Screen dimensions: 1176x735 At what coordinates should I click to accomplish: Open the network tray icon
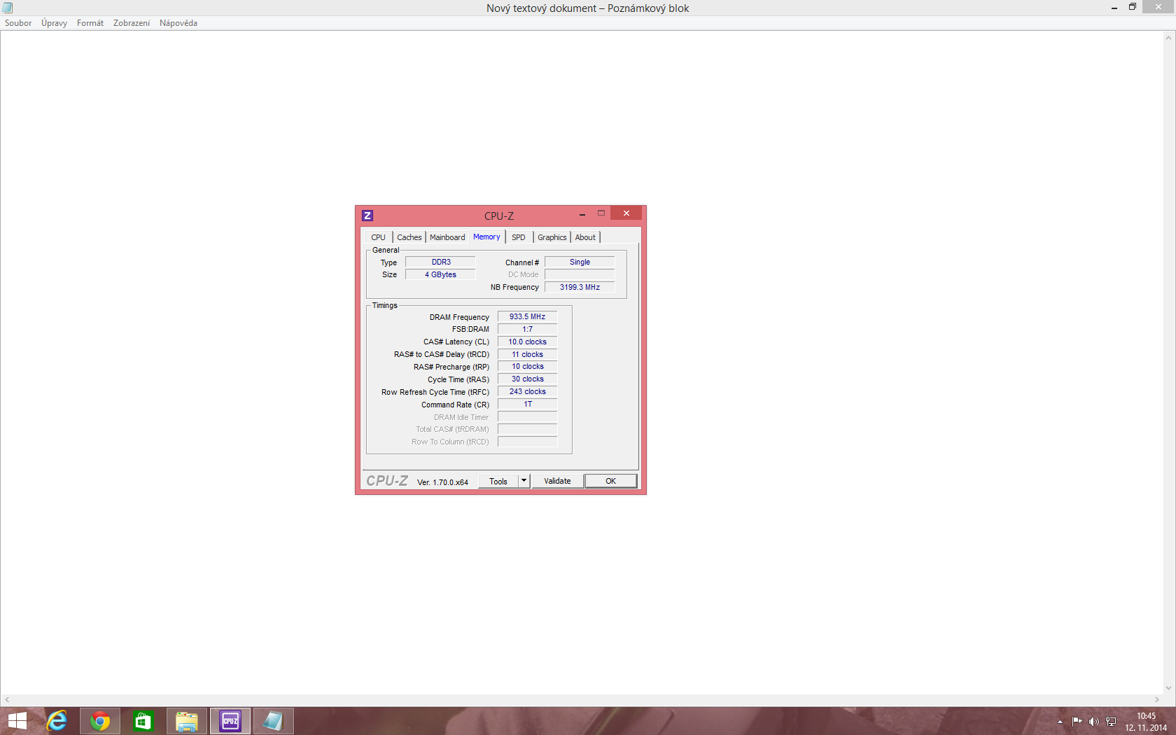tap(1111, 722)
